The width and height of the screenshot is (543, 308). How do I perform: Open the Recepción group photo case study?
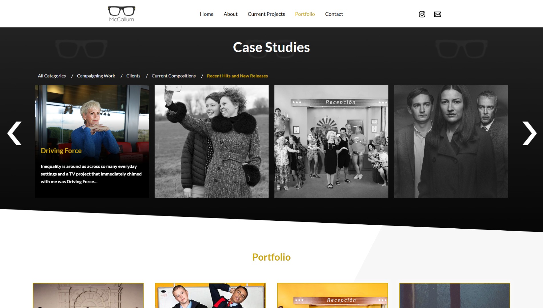pos(331,142)
